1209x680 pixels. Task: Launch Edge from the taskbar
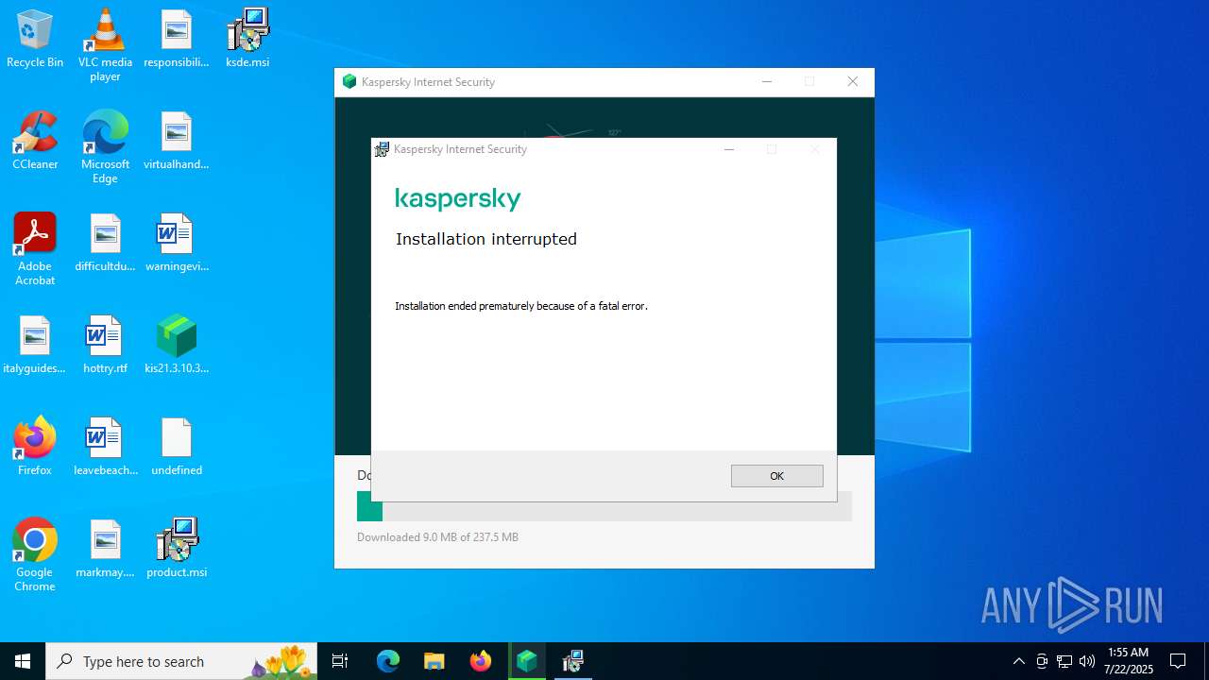tap(388, 661)
